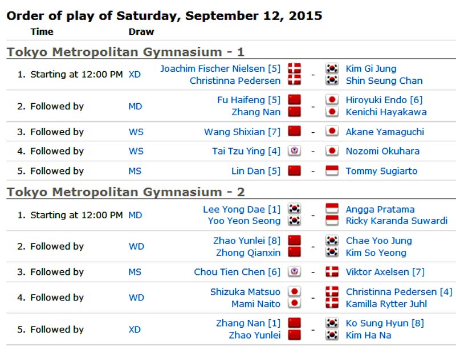Image resolution: width=456 pixels, height=354 pixels.
Task: Open Fu Haifeng player profile
Action: coord(241,100)
